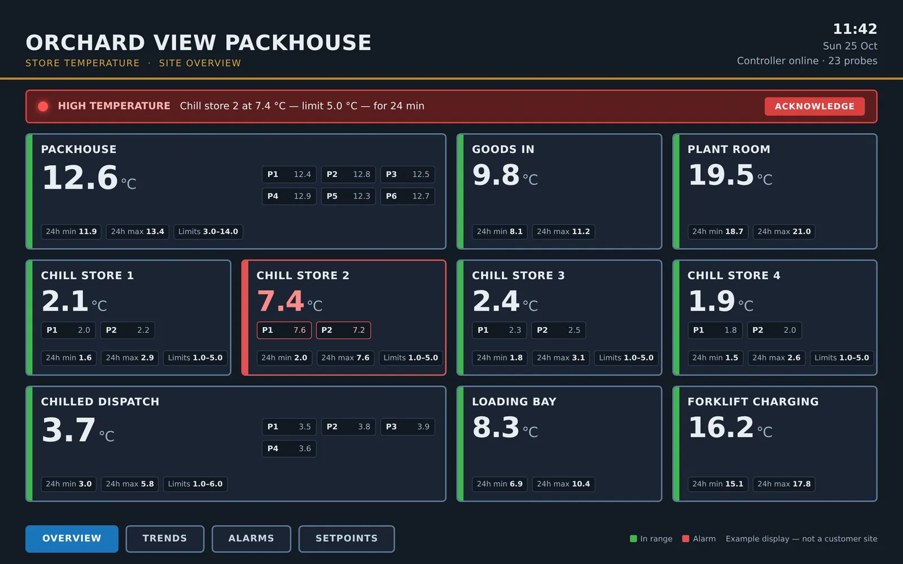The image size is (903, 564).
Task: Select Packhouse probe P6 reading 12.7
Action: [407, 196]
